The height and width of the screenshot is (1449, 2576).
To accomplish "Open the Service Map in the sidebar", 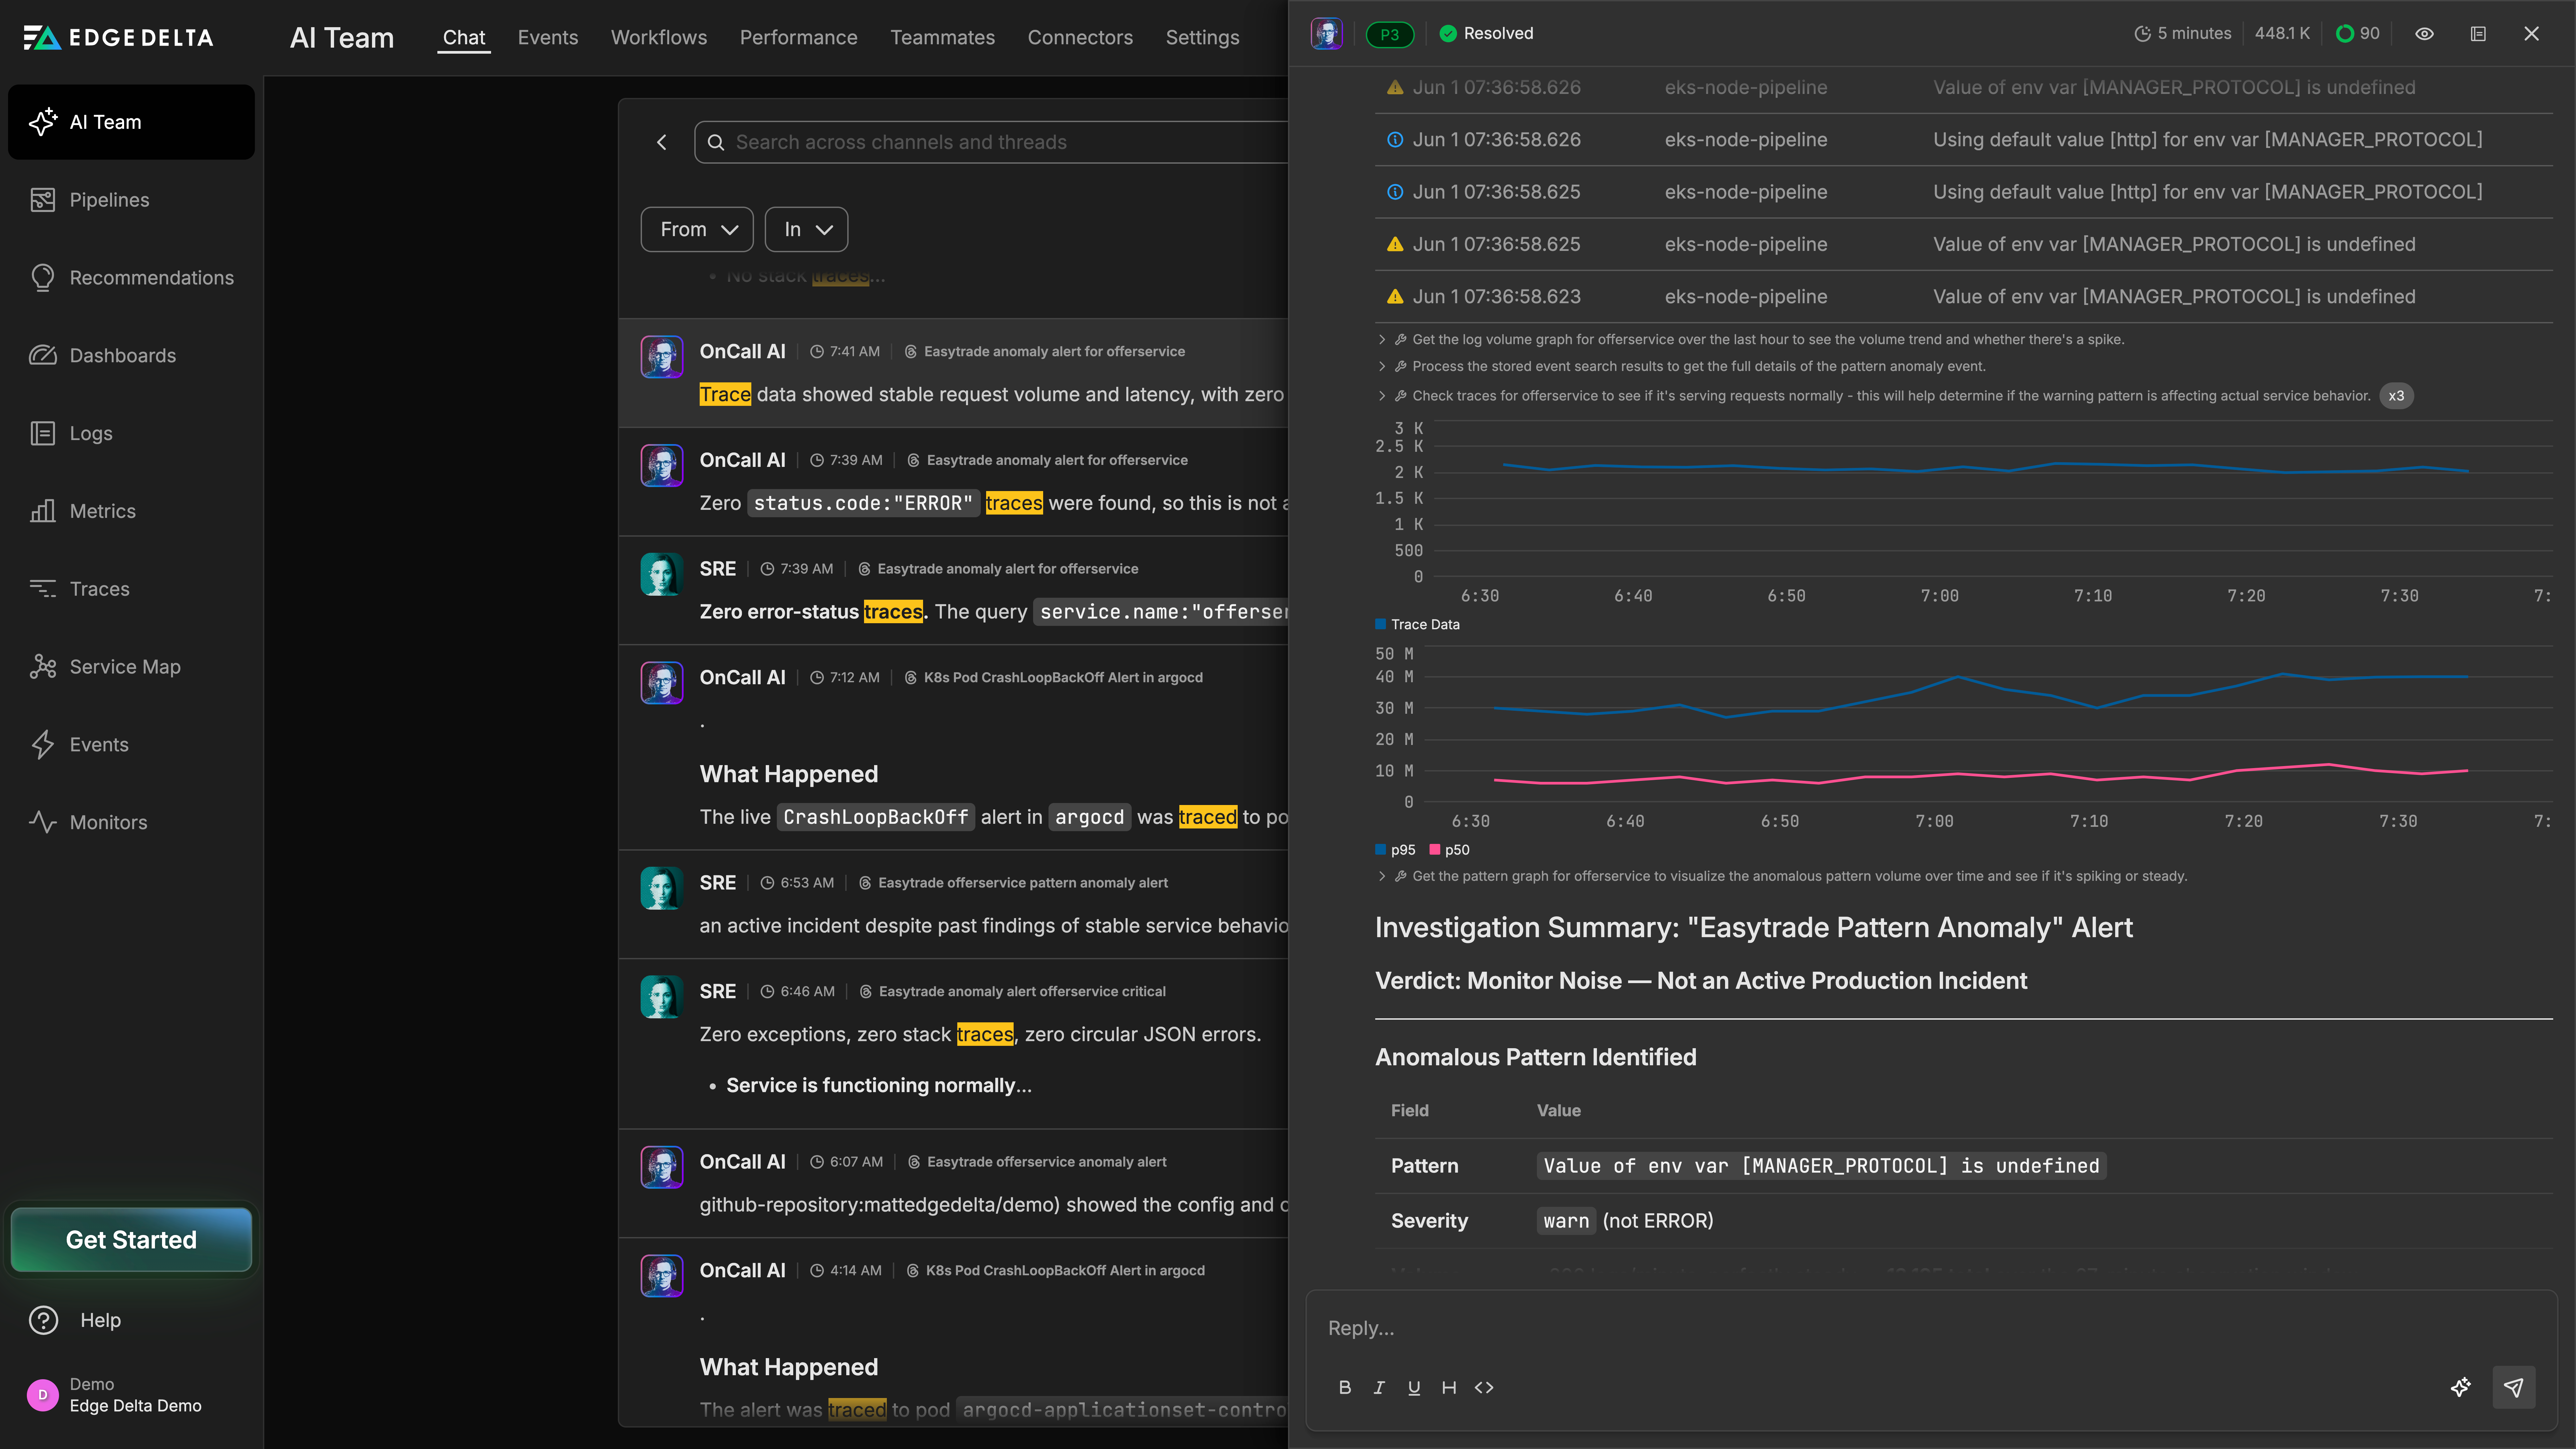I will point(131,667).
